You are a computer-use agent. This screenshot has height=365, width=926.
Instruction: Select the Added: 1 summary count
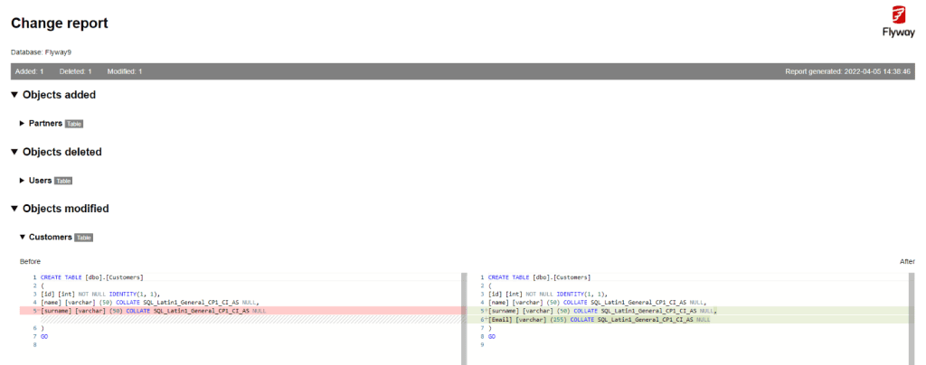pyautogui.click(x=30, y=71)
